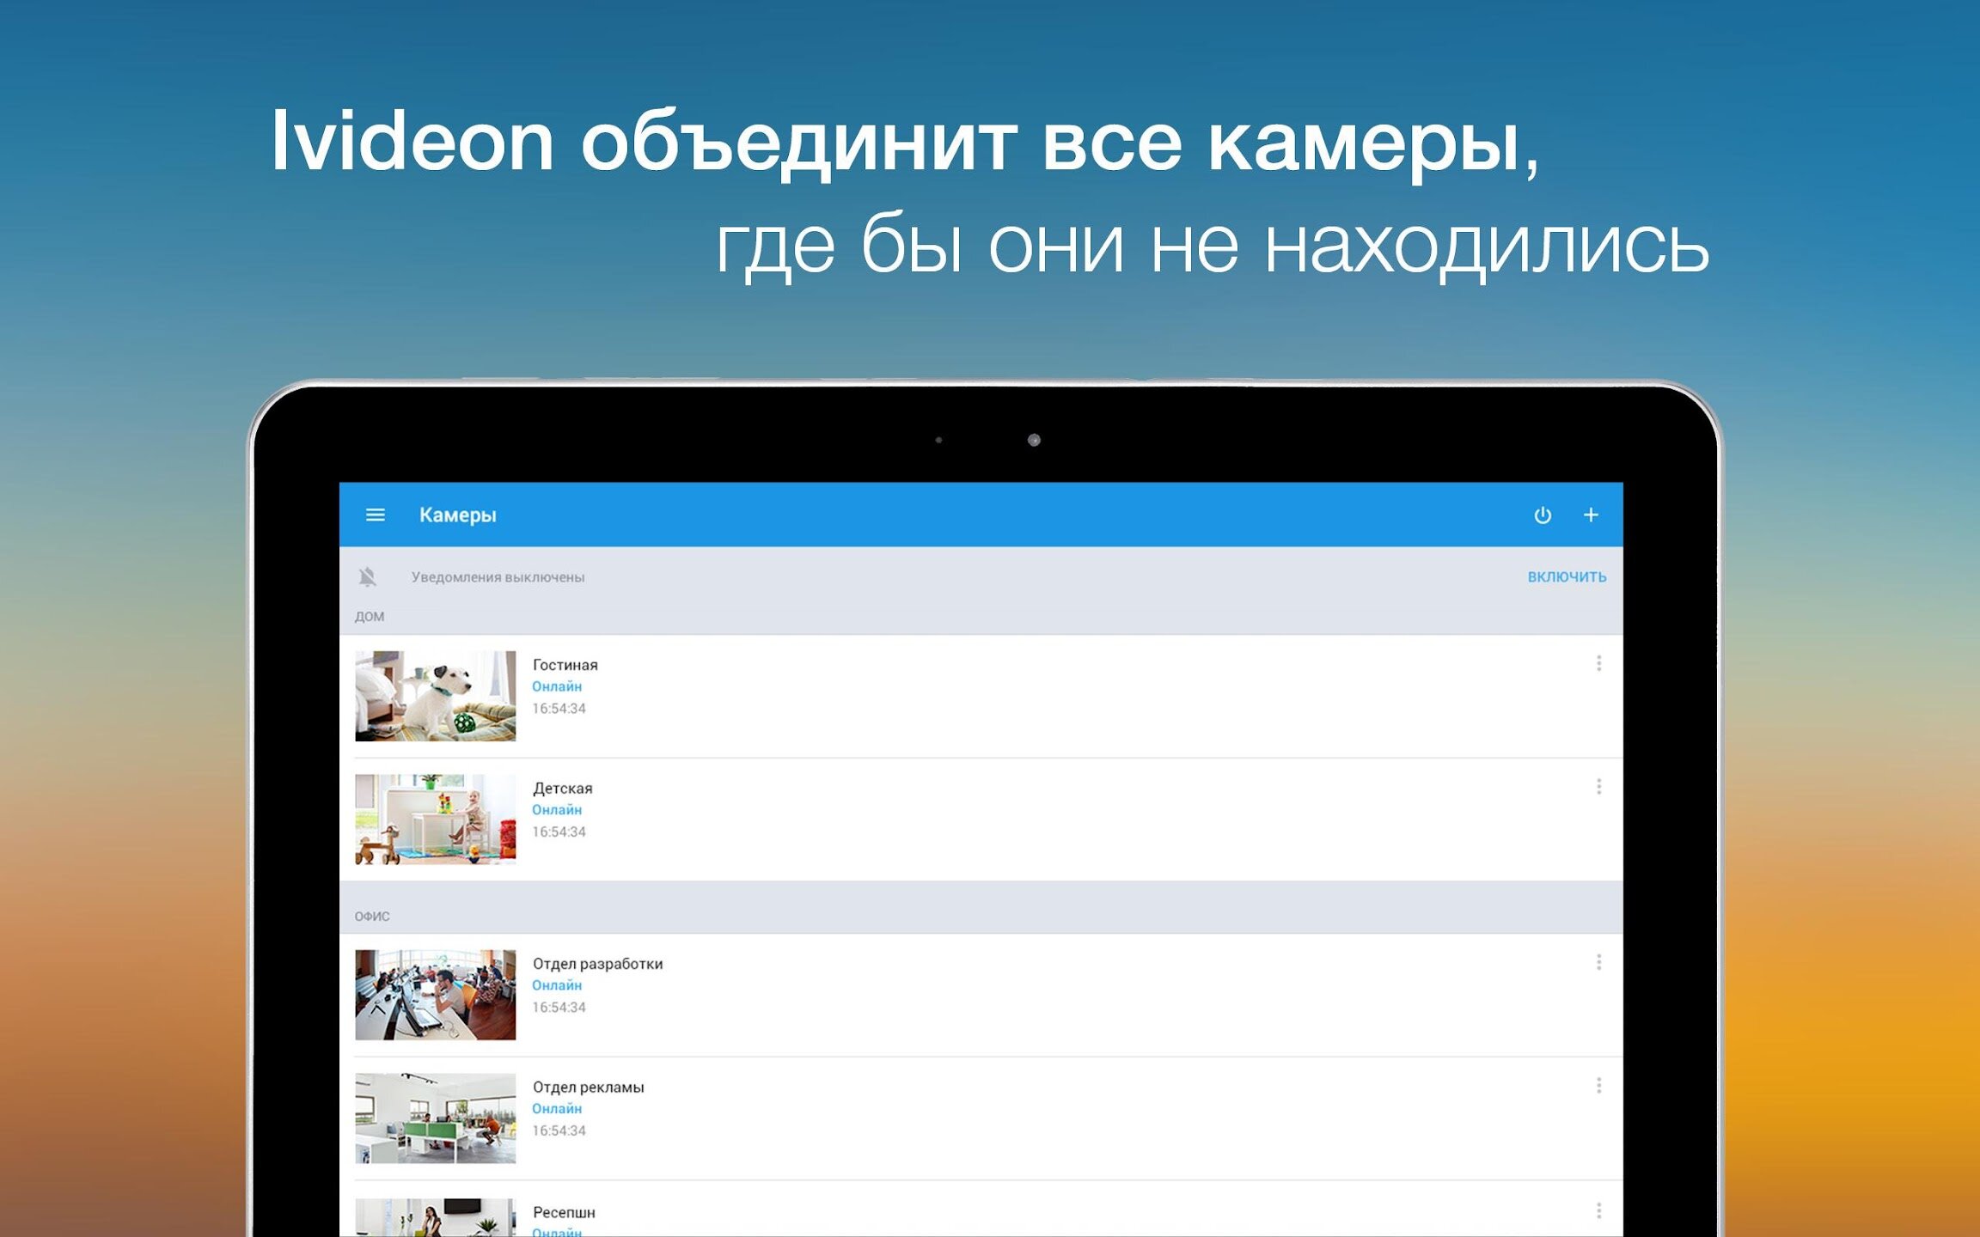Open more options for Отдел разработки
This screenshot has height=1237, width=1980.
[x=1598, y=962]
